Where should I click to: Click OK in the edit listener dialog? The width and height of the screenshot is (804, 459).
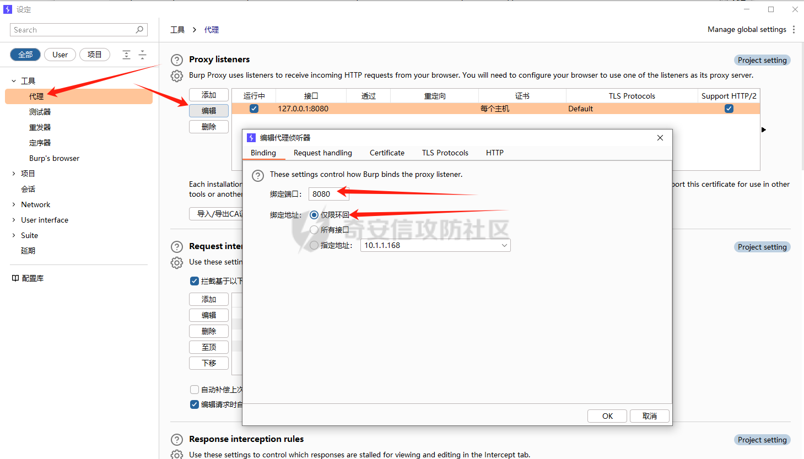click(607, 416)
